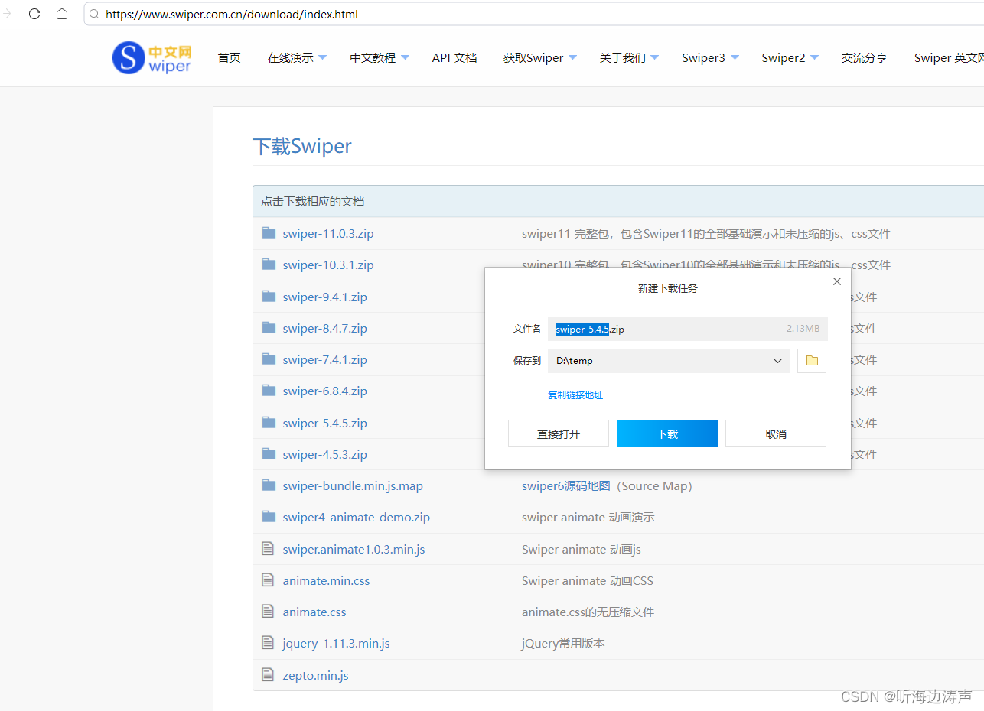Screen dimensions: 984x711
Task: Click the folder icon beside swiper-8.4.7.zip
Action: coord(269,328)
